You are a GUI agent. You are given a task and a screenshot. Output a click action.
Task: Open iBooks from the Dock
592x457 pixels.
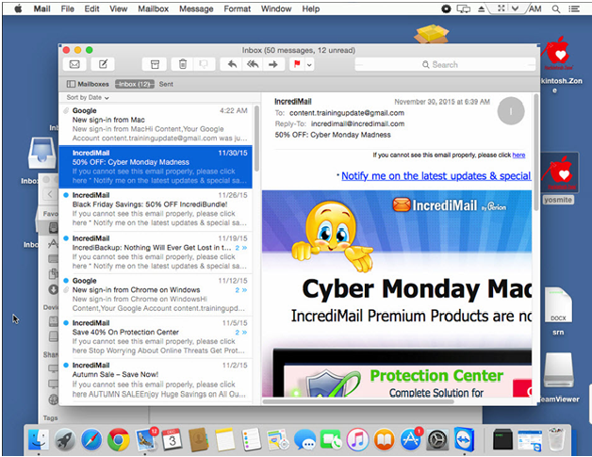[384, 440]
